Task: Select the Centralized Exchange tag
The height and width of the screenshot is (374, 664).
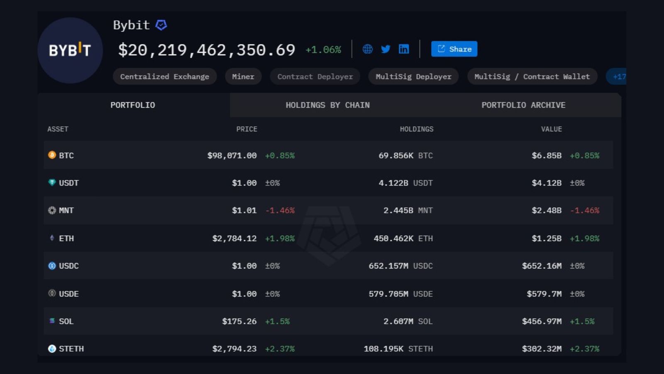Action: point(165,76)
